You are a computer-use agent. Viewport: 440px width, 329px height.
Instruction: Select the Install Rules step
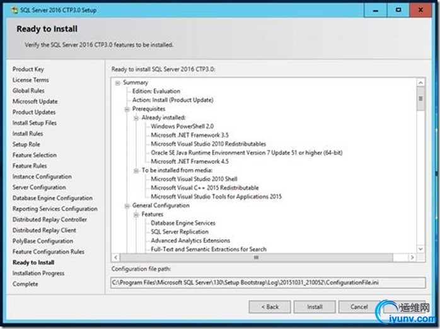pos(28,134)
